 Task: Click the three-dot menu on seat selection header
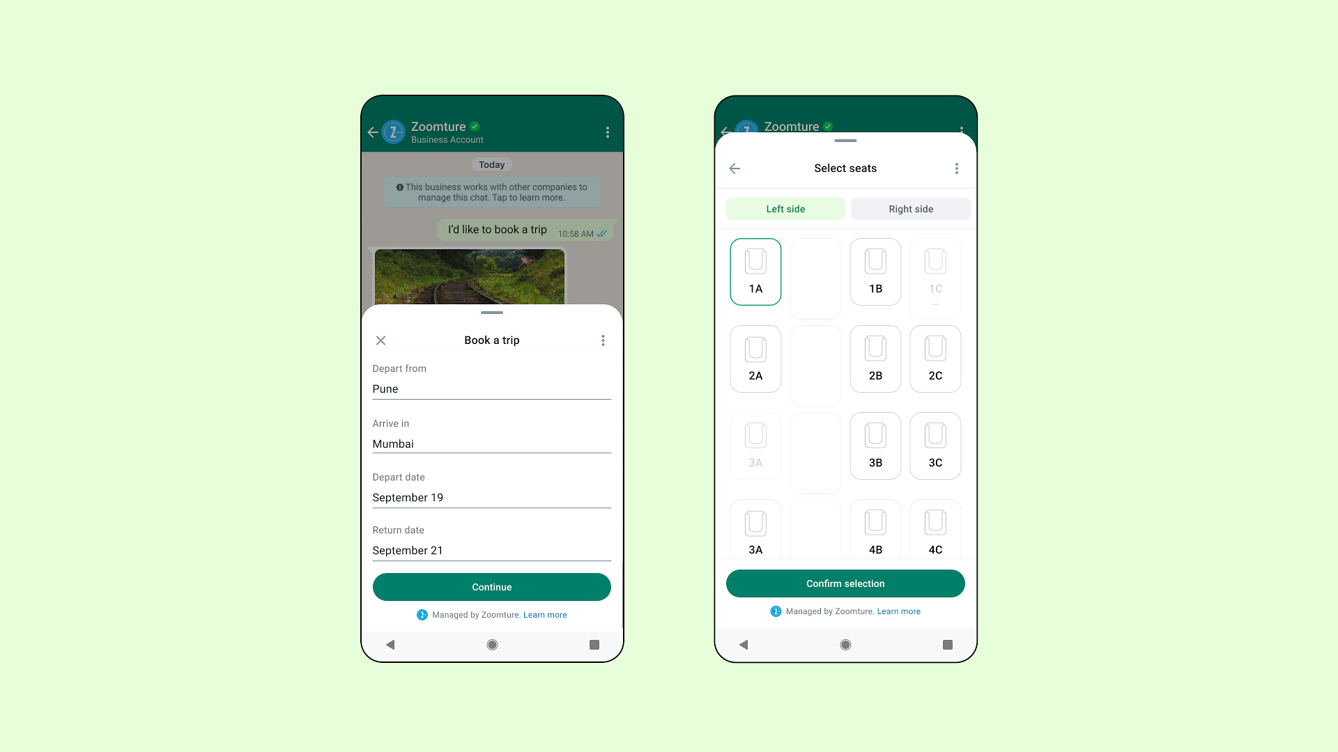(957, 168)
